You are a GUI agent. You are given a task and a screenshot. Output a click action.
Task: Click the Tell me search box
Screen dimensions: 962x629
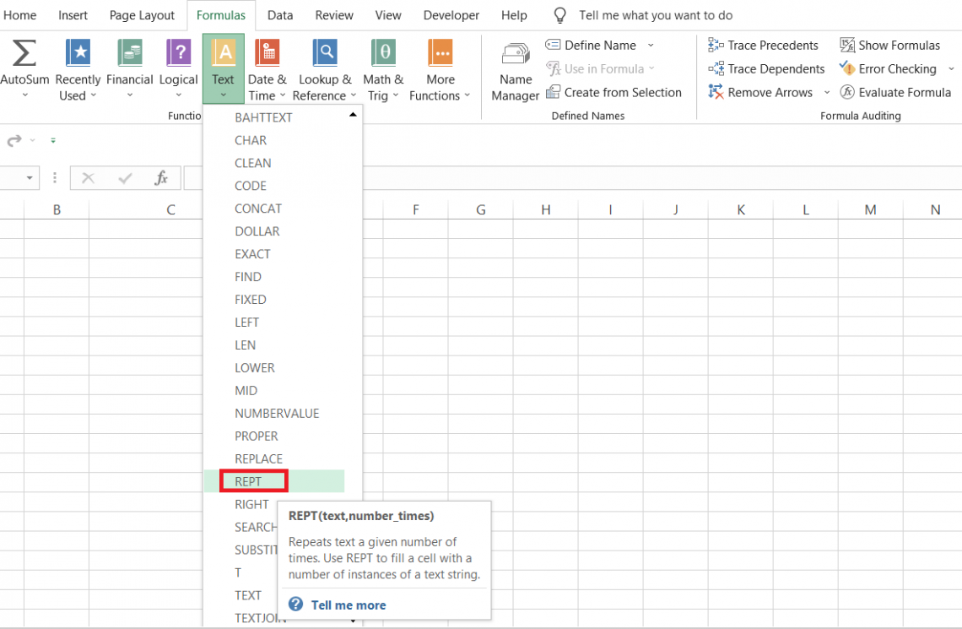tap(655, 15)
